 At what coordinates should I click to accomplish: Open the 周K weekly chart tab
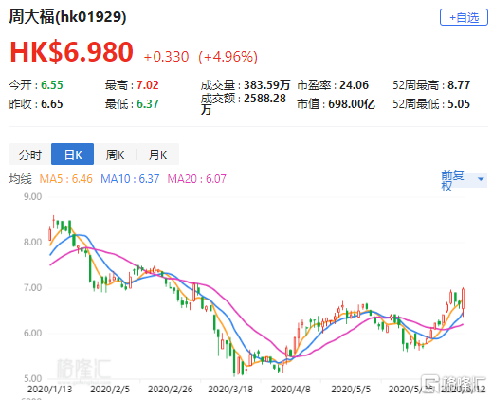(115, 155)
